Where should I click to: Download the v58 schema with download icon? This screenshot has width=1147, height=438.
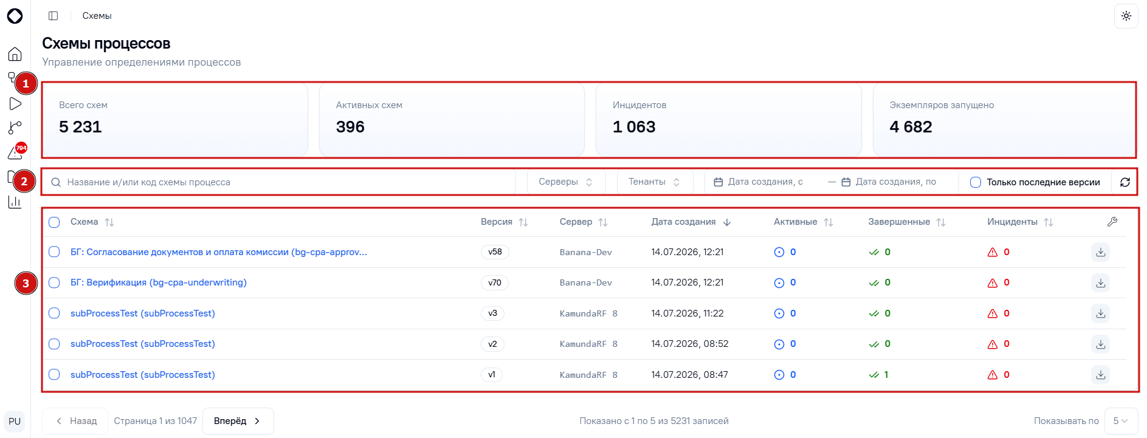coord(1100,252)
